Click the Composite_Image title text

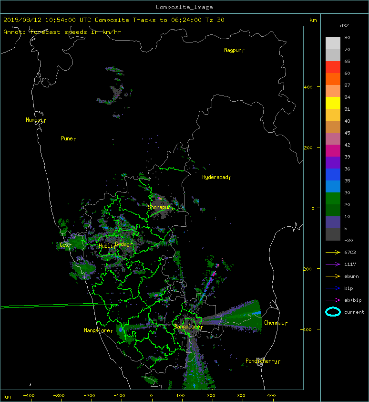(x=184, y=7)
